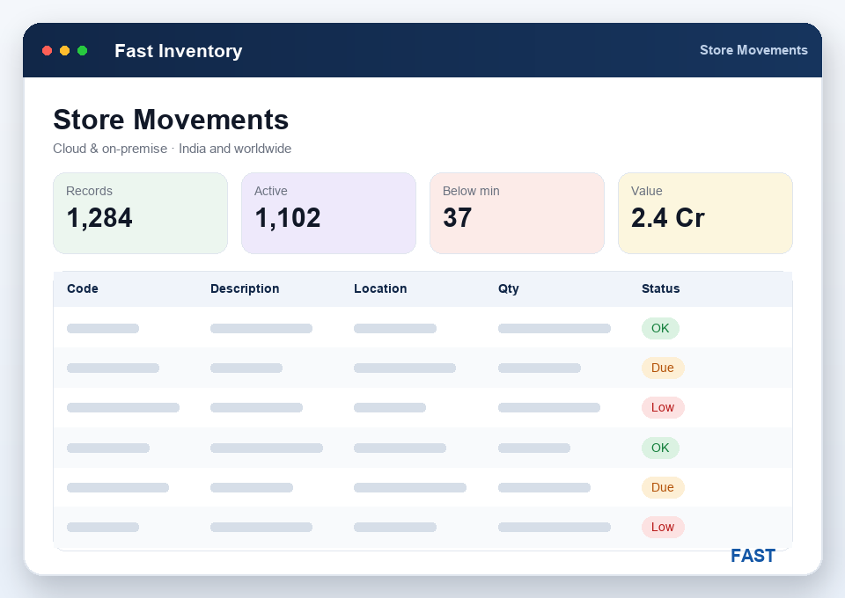
Task: Click the red close window dot
Action: point(47,51)
